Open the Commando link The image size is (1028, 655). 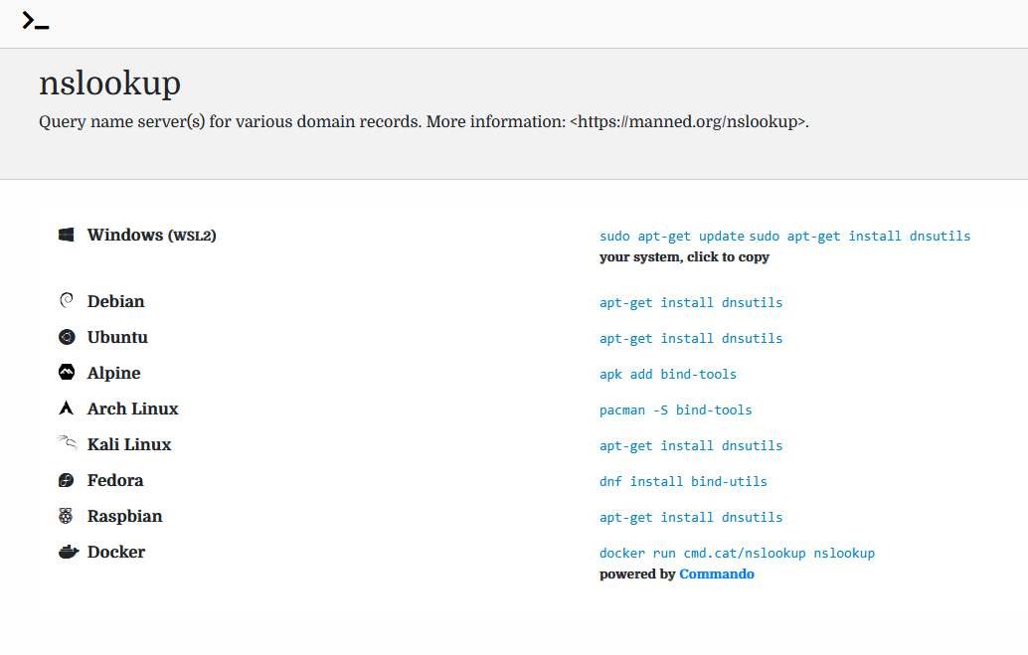pyautogui.click(x=717, y=574)
